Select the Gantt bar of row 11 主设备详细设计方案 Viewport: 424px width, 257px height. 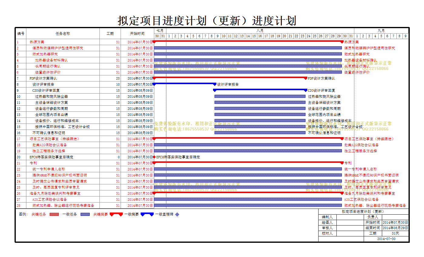(x=260, y=102)
